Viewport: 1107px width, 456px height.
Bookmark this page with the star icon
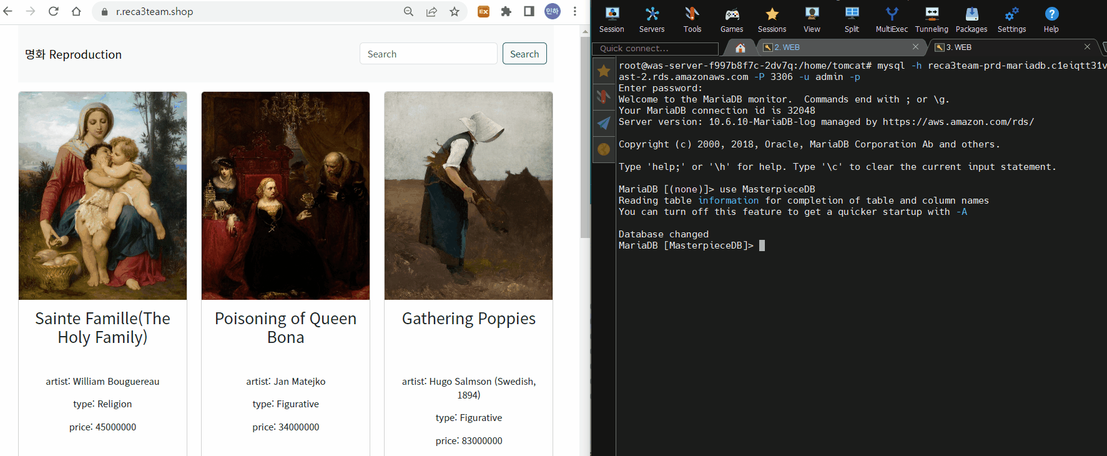(455, 11)
